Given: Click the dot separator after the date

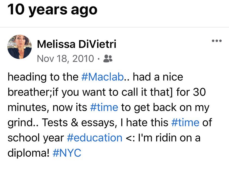Looking at the screenshot, I should click(98, 59).
